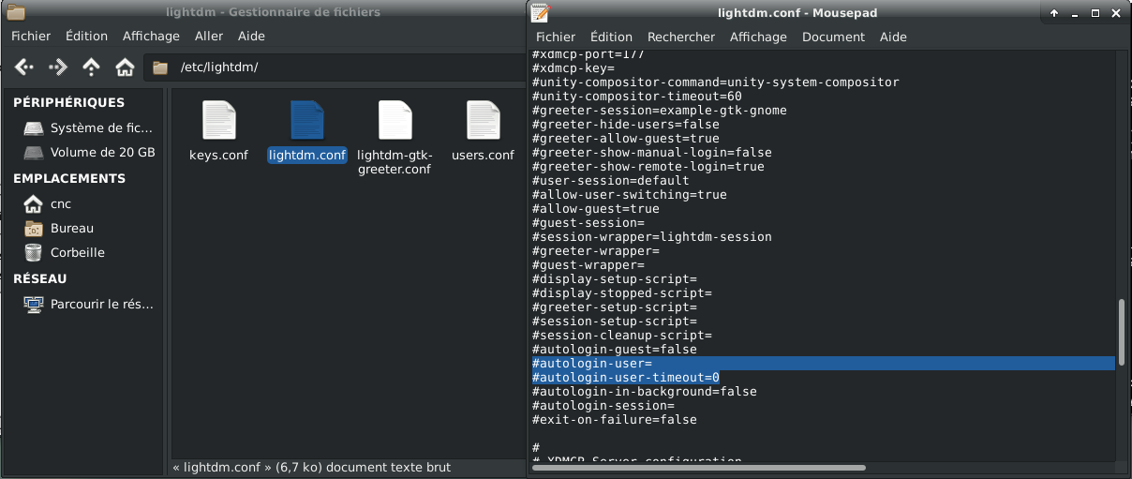
Task: Click the #guest-session= line
Action: [x=588, y=222]
